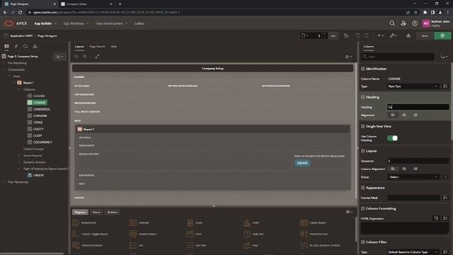Select the Calendar region icon

pyautogui.click(x=133, y=222)
